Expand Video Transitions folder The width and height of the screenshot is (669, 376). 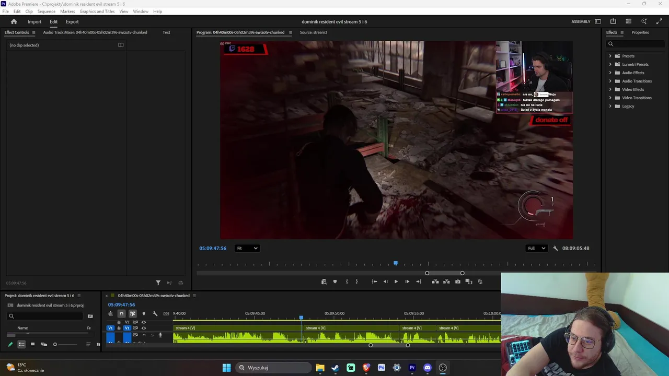610,98
